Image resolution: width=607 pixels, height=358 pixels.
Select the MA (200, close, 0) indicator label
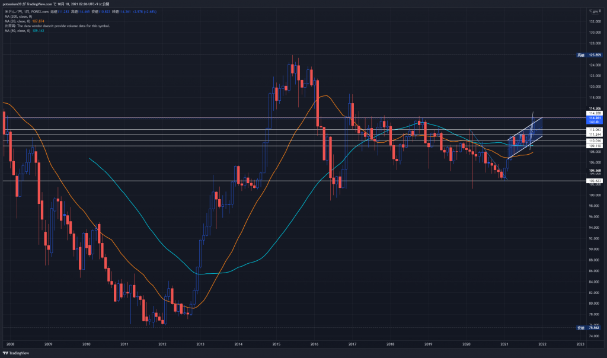(19, 17)
